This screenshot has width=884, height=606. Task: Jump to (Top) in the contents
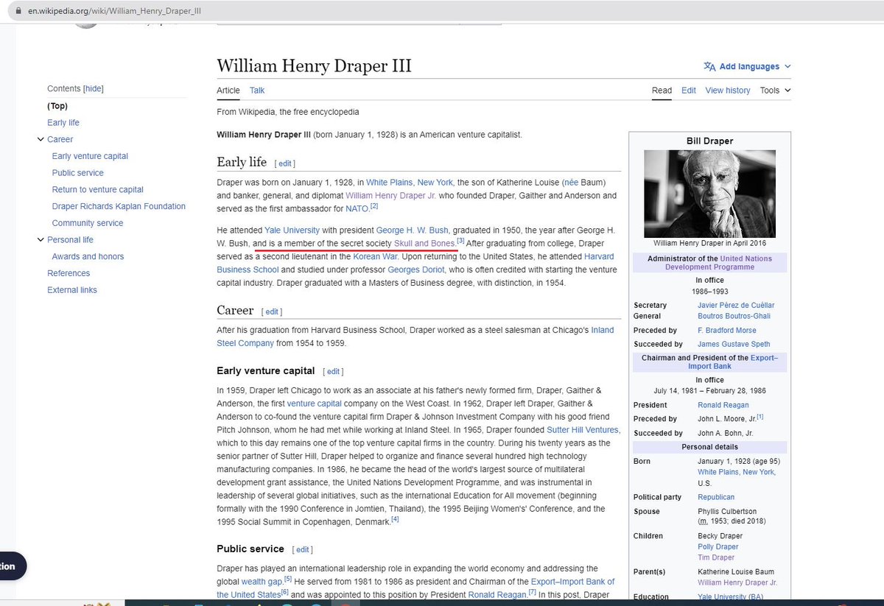pos(57,106)
